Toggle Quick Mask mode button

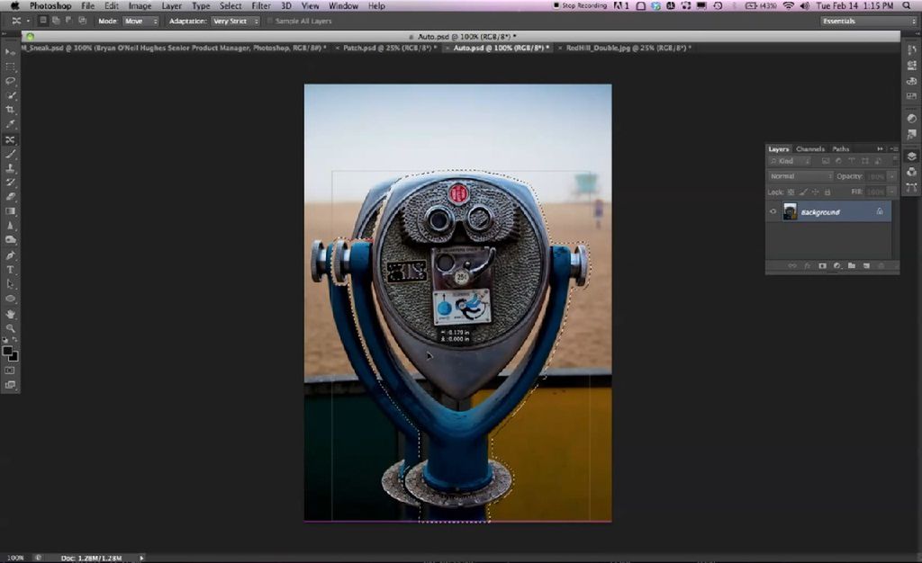10,371
